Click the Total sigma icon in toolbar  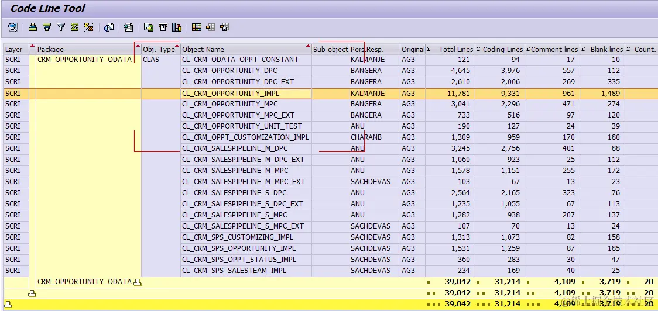point(75,27)
